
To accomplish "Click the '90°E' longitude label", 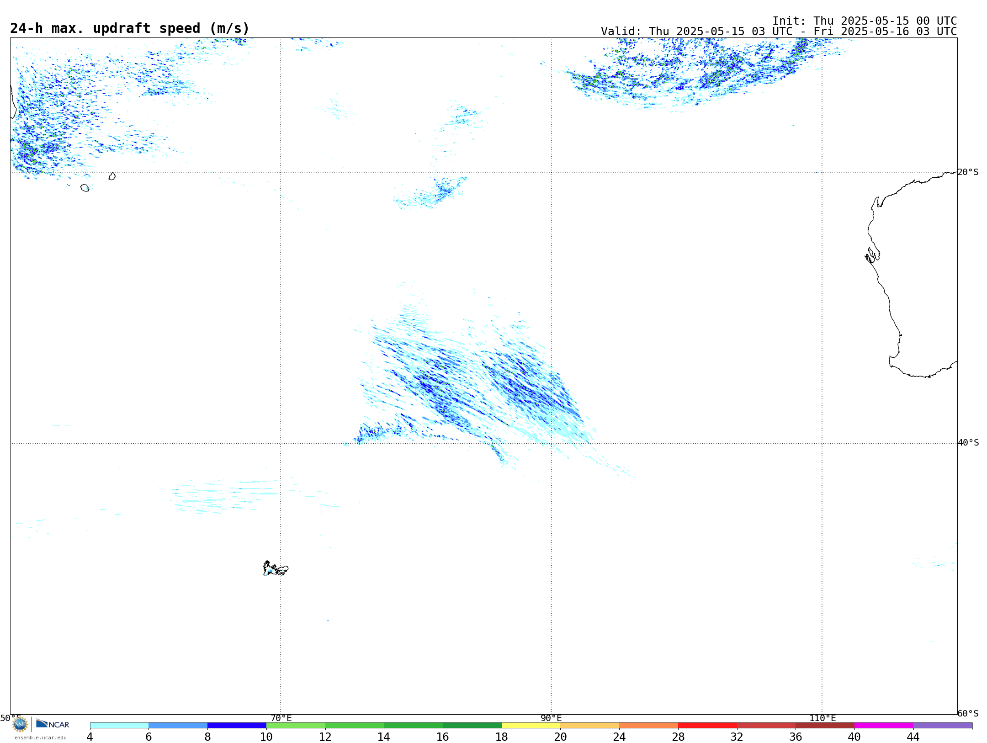I will [x=551, y=718].
